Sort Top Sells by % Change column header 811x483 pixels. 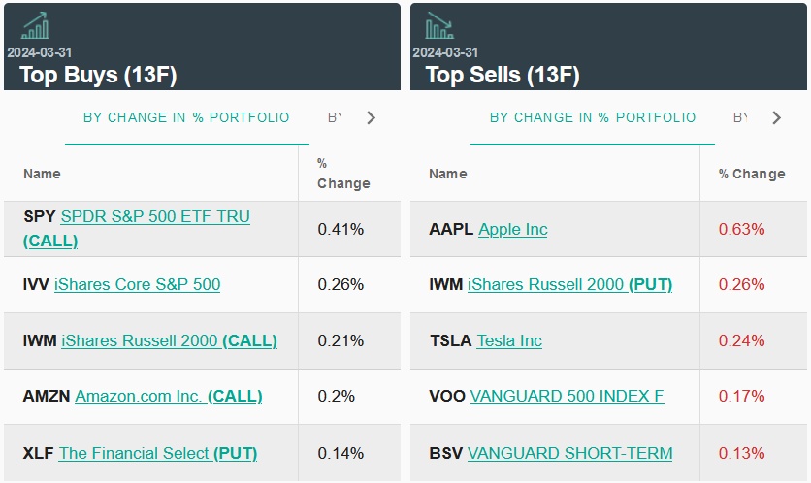752,174
